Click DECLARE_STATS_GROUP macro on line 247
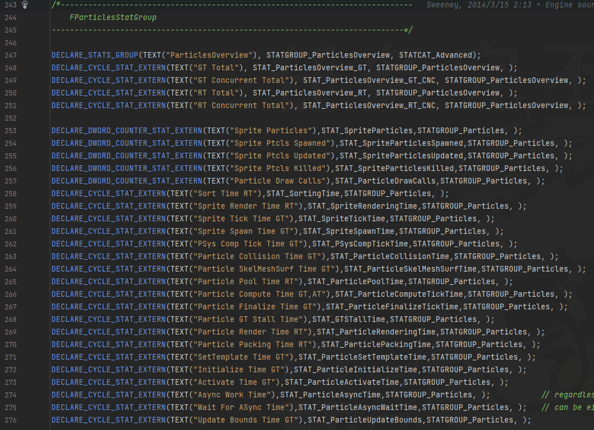 click(95, 55)
